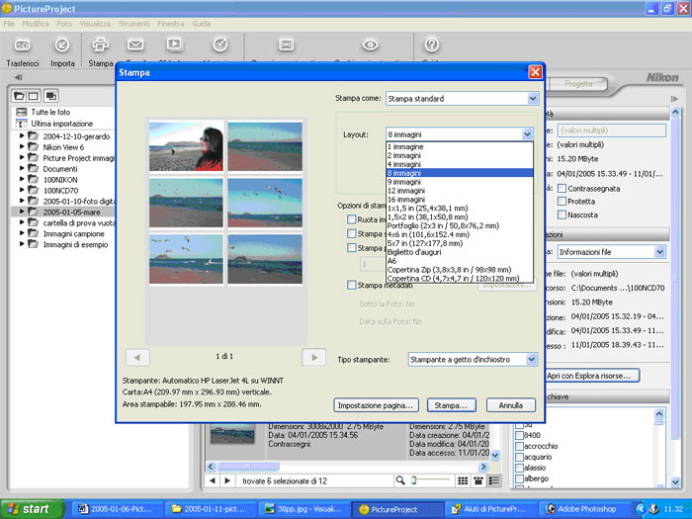Click the empty-rectangle icon above folder tree
This screenshot has width=692, height=519.
33,96
